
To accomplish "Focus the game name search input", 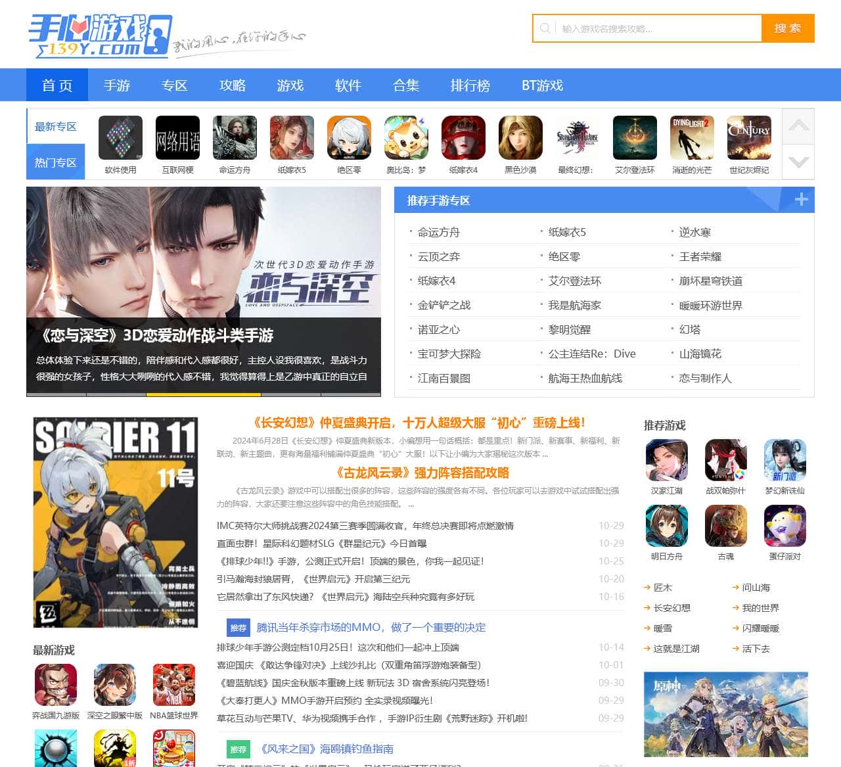I will coord(658,28).
